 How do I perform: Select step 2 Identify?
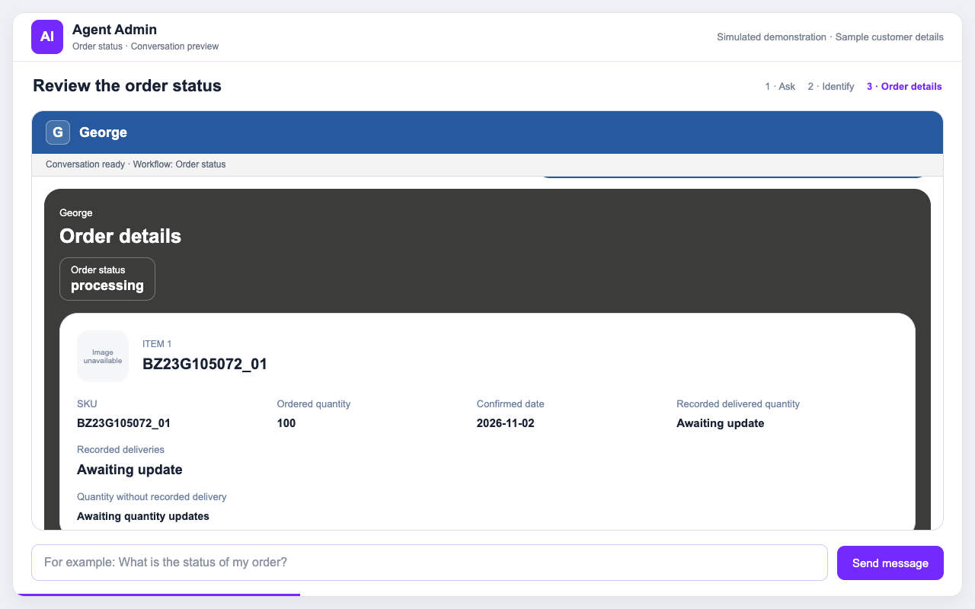(x=831, y=87)
